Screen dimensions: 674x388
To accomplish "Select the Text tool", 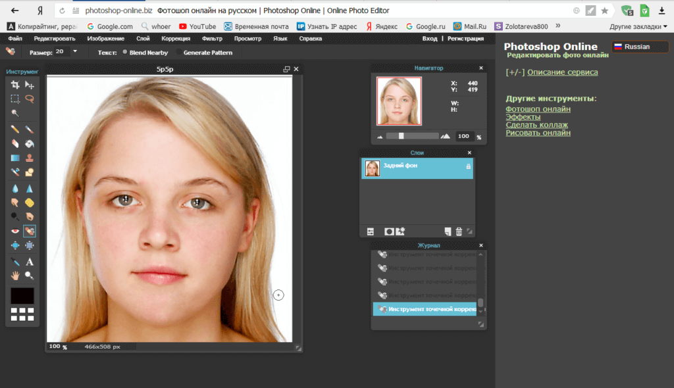I will pos(30,262).
